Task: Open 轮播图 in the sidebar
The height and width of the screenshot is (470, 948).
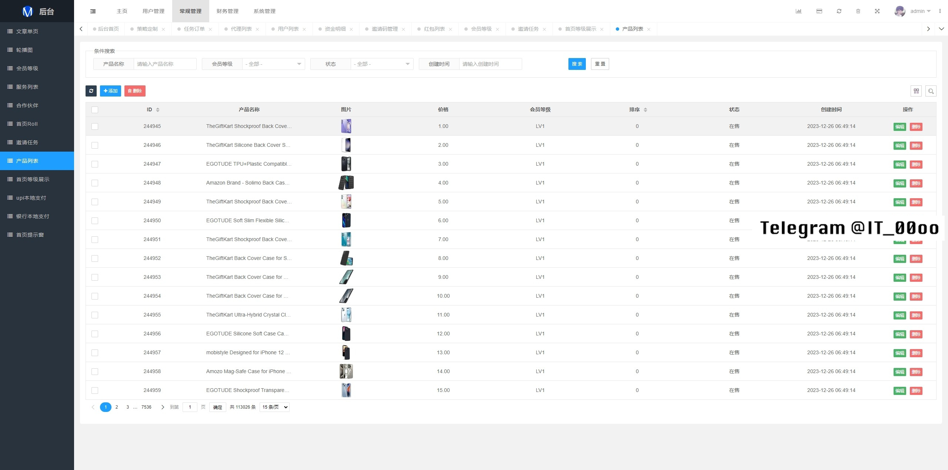Action: 37,50
